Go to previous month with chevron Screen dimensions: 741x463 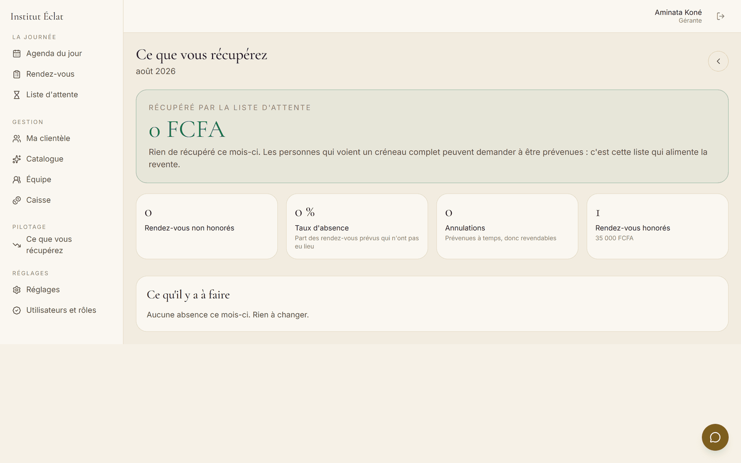click(x=718, y=61)
